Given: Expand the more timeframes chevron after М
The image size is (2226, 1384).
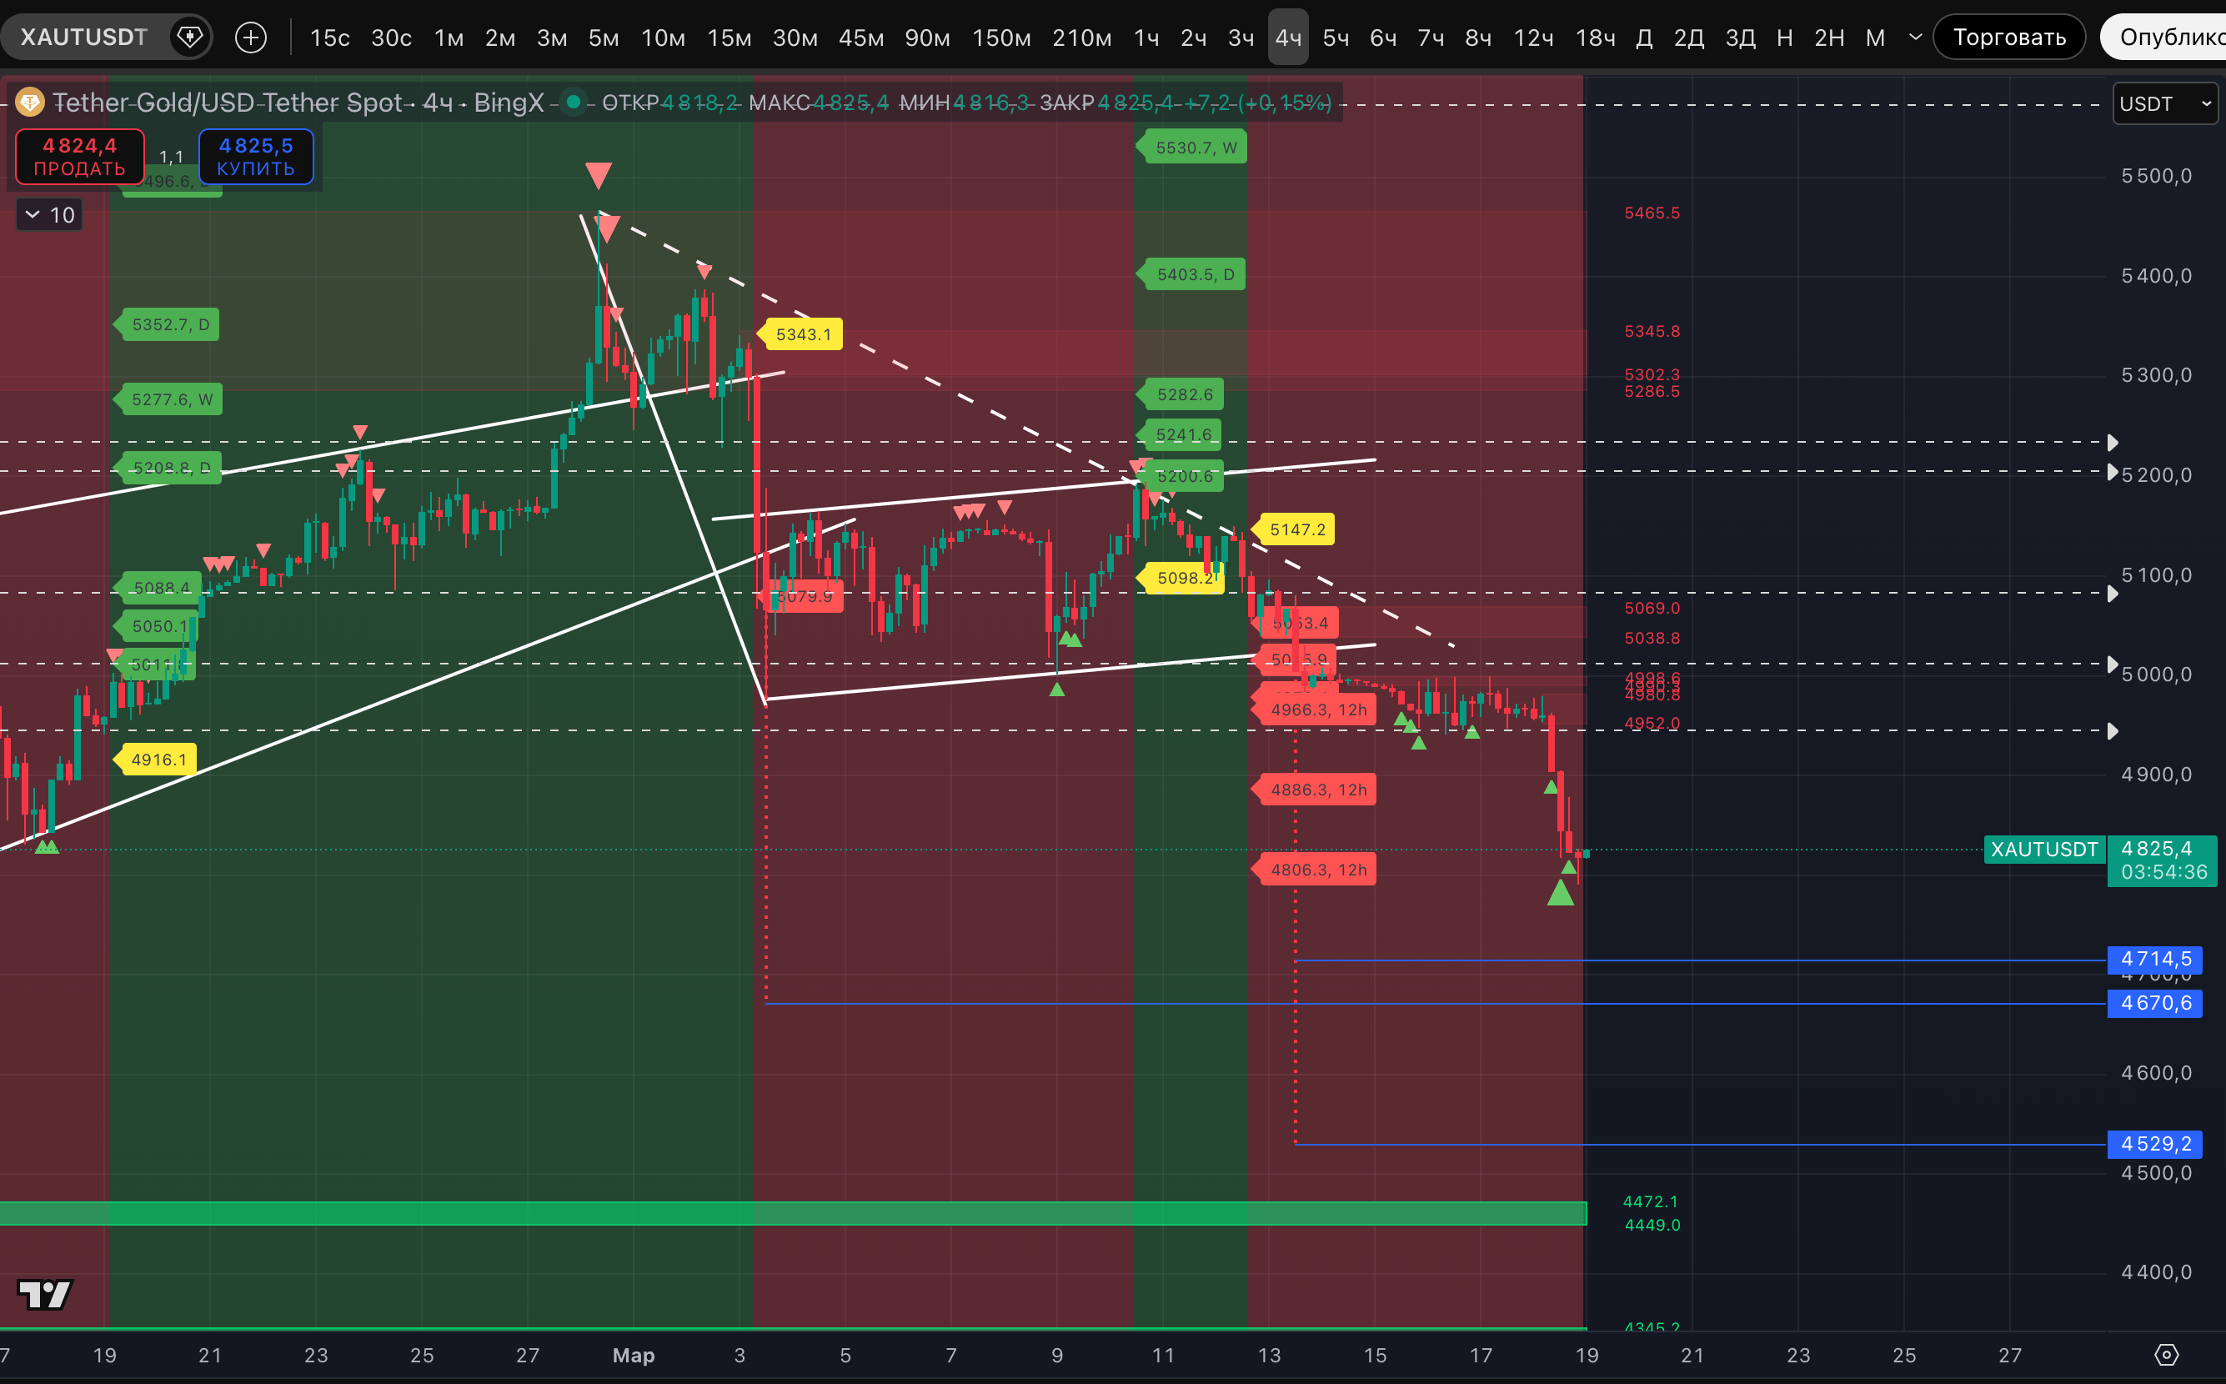Looking at the screenshot, I should (x=1915, y=38).
